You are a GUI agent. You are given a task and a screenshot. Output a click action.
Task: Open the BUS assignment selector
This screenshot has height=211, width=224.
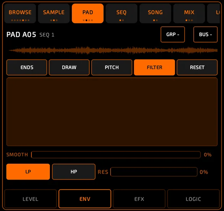(206, 34)
